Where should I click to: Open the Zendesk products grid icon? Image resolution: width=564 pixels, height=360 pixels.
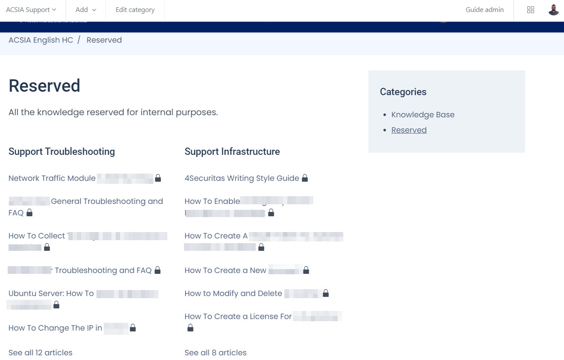[x=531, y=10]
